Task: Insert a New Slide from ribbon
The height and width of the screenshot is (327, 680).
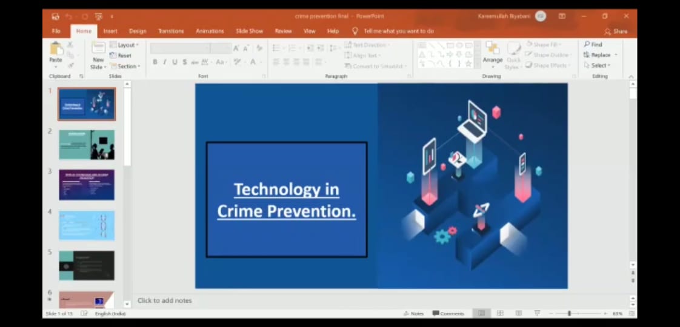Action: 98,55
